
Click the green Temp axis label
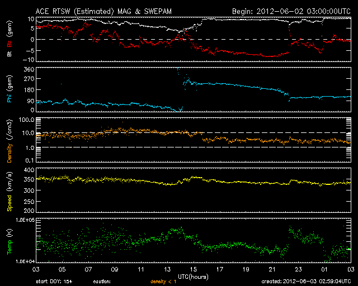click(x=10, y=248)
